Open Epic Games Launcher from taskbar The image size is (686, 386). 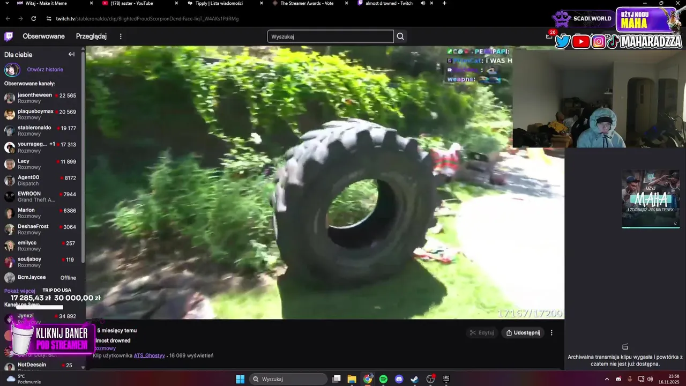click(446, 379)
